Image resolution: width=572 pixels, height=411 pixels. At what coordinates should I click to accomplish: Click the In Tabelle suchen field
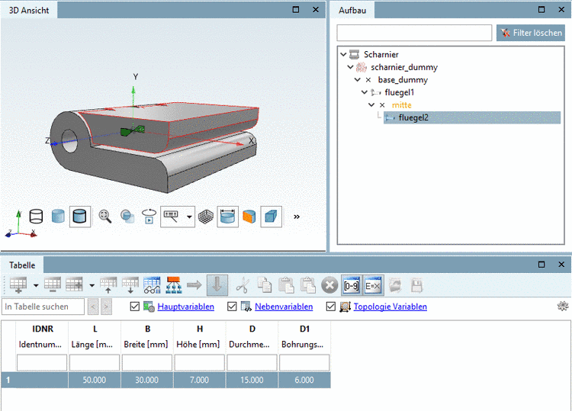click(x=44, y=307)
